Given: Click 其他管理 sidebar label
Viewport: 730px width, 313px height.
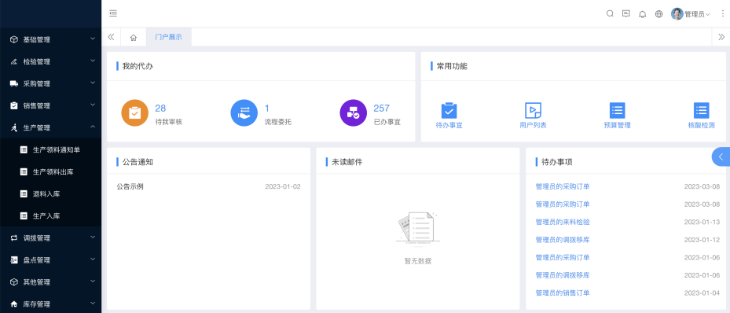Looking at the screenshot, I should tap(37, 282).
